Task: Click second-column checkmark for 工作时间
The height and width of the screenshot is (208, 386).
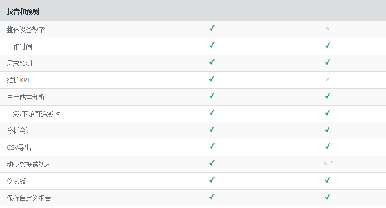Action: point(327,46)
